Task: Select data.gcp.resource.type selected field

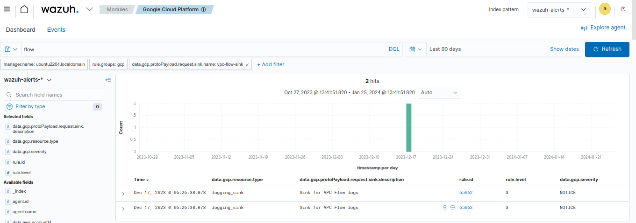Action: tap(36, 141)
